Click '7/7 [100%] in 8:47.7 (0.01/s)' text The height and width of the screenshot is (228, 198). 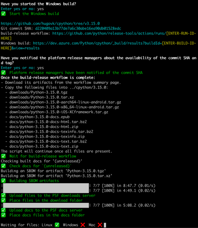(x=124, y=185)
